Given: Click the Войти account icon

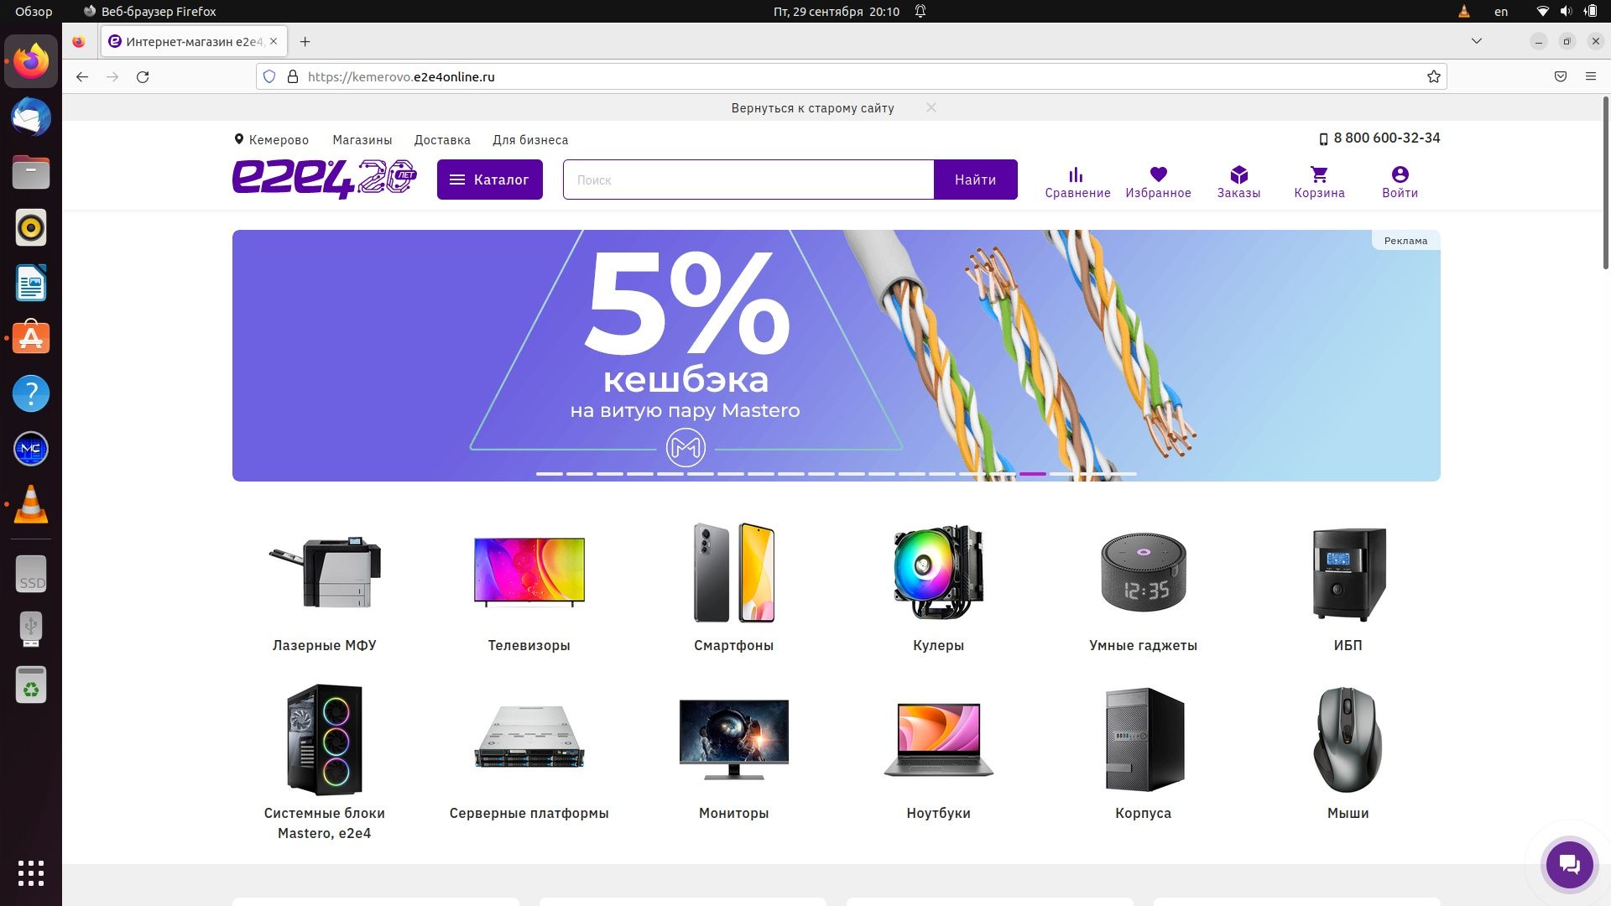Looking at the screenshot, I should [x=1400, y=182].
